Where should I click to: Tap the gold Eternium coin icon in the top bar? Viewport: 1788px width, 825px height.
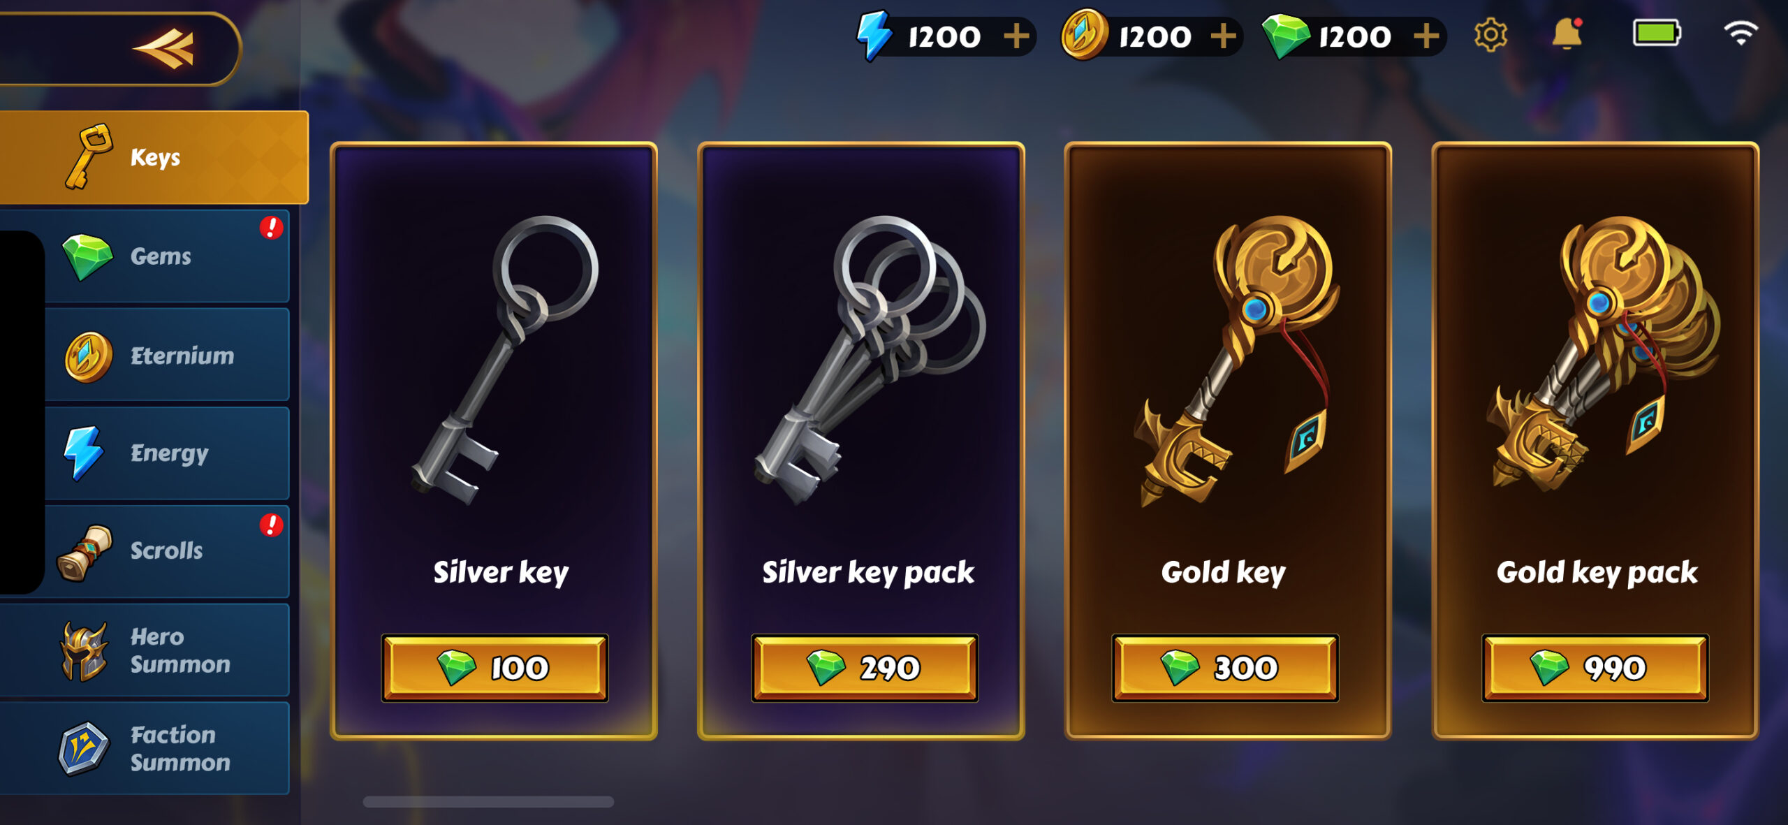tap(1084, 34)
